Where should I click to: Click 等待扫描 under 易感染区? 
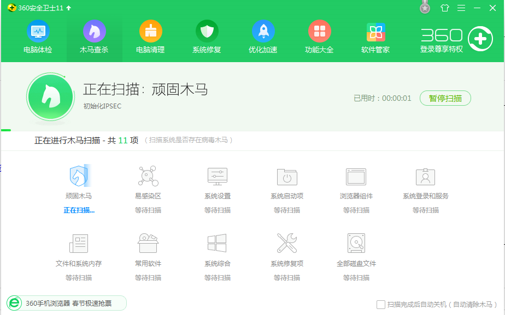pyautogui.click(x=148, y=210)
